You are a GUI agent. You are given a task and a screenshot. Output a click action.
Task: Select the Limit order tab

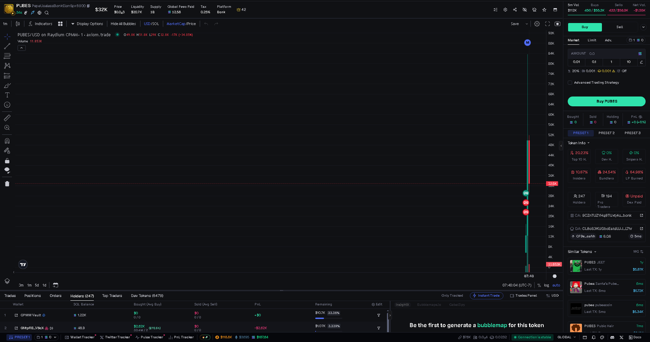(592, 40)
